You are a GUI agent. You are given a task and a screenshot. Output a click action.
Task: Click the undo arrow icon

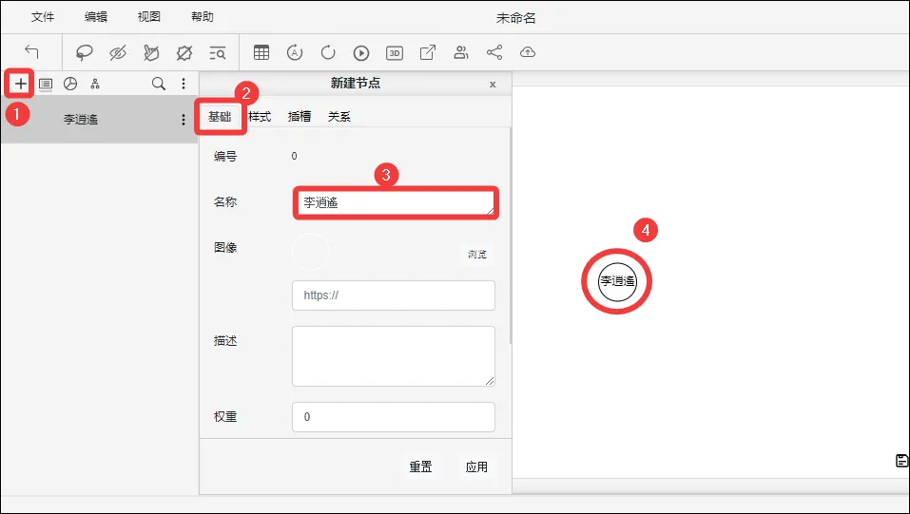pyautogui.click(x=31, y=52)
